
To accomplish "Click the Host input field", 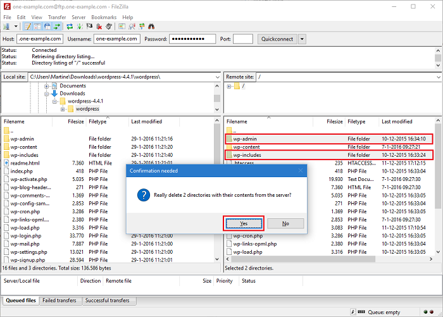I will 40,39.
